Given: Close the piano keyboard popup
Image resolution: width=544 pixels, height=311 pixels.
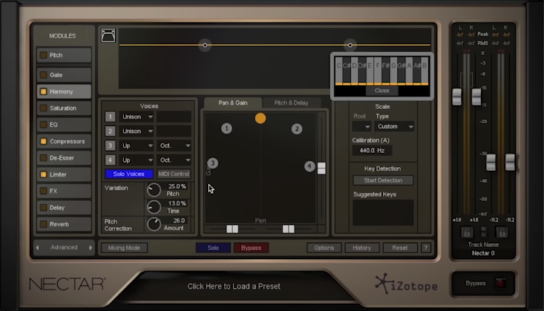Looking at the screenshot, I should pyautogui.click(x=382, y=90).
